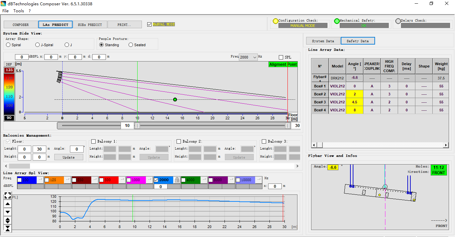Click the distance slider handle at 10
This screenshot has height=237, width=455.
click(137, 126)
